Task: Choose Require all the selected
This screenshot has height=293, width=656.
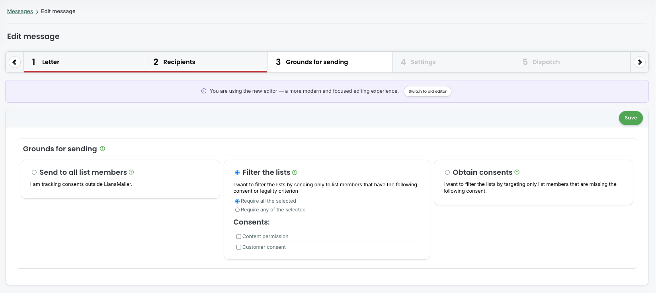Action: 237,201
